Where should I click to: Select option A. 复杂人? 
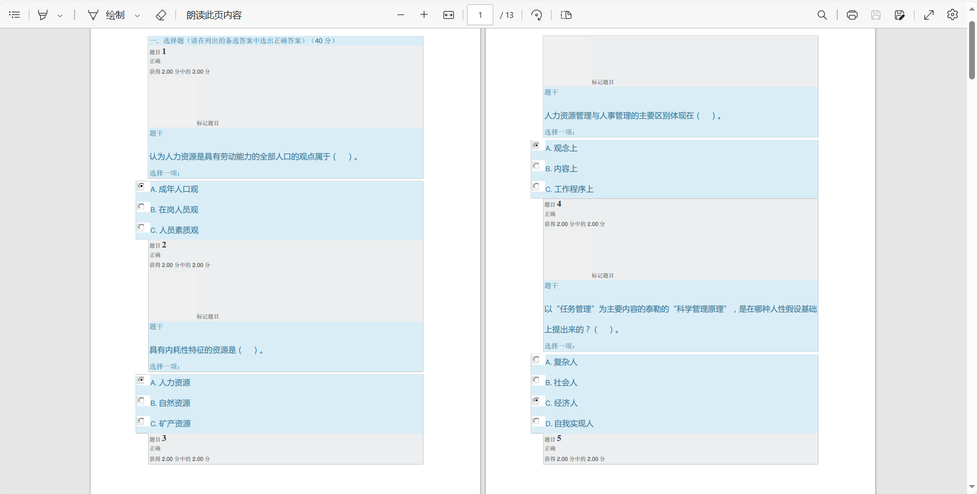(536, 359)
